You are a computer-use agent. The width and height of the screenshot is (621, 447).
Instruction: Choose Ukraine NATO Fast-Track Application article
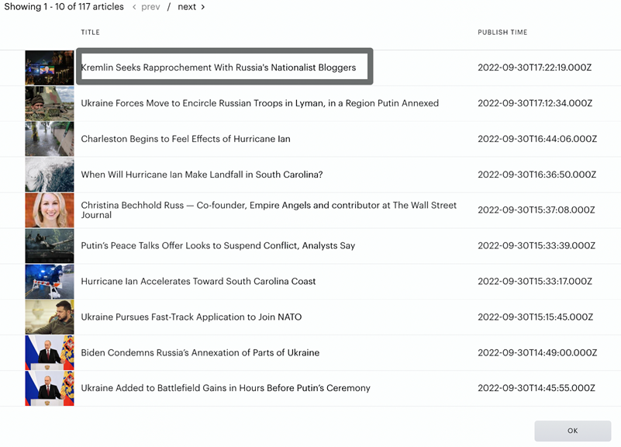point(191,317)
